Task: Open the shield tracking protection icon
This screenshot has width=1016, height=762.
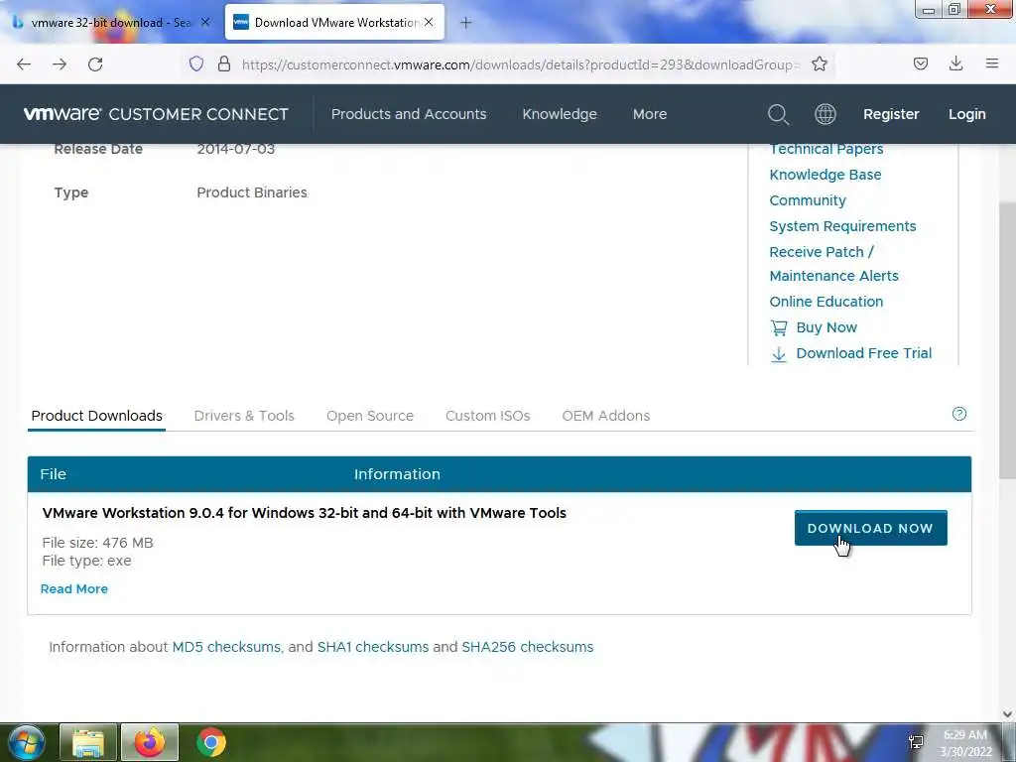Action: coord(196,63)
